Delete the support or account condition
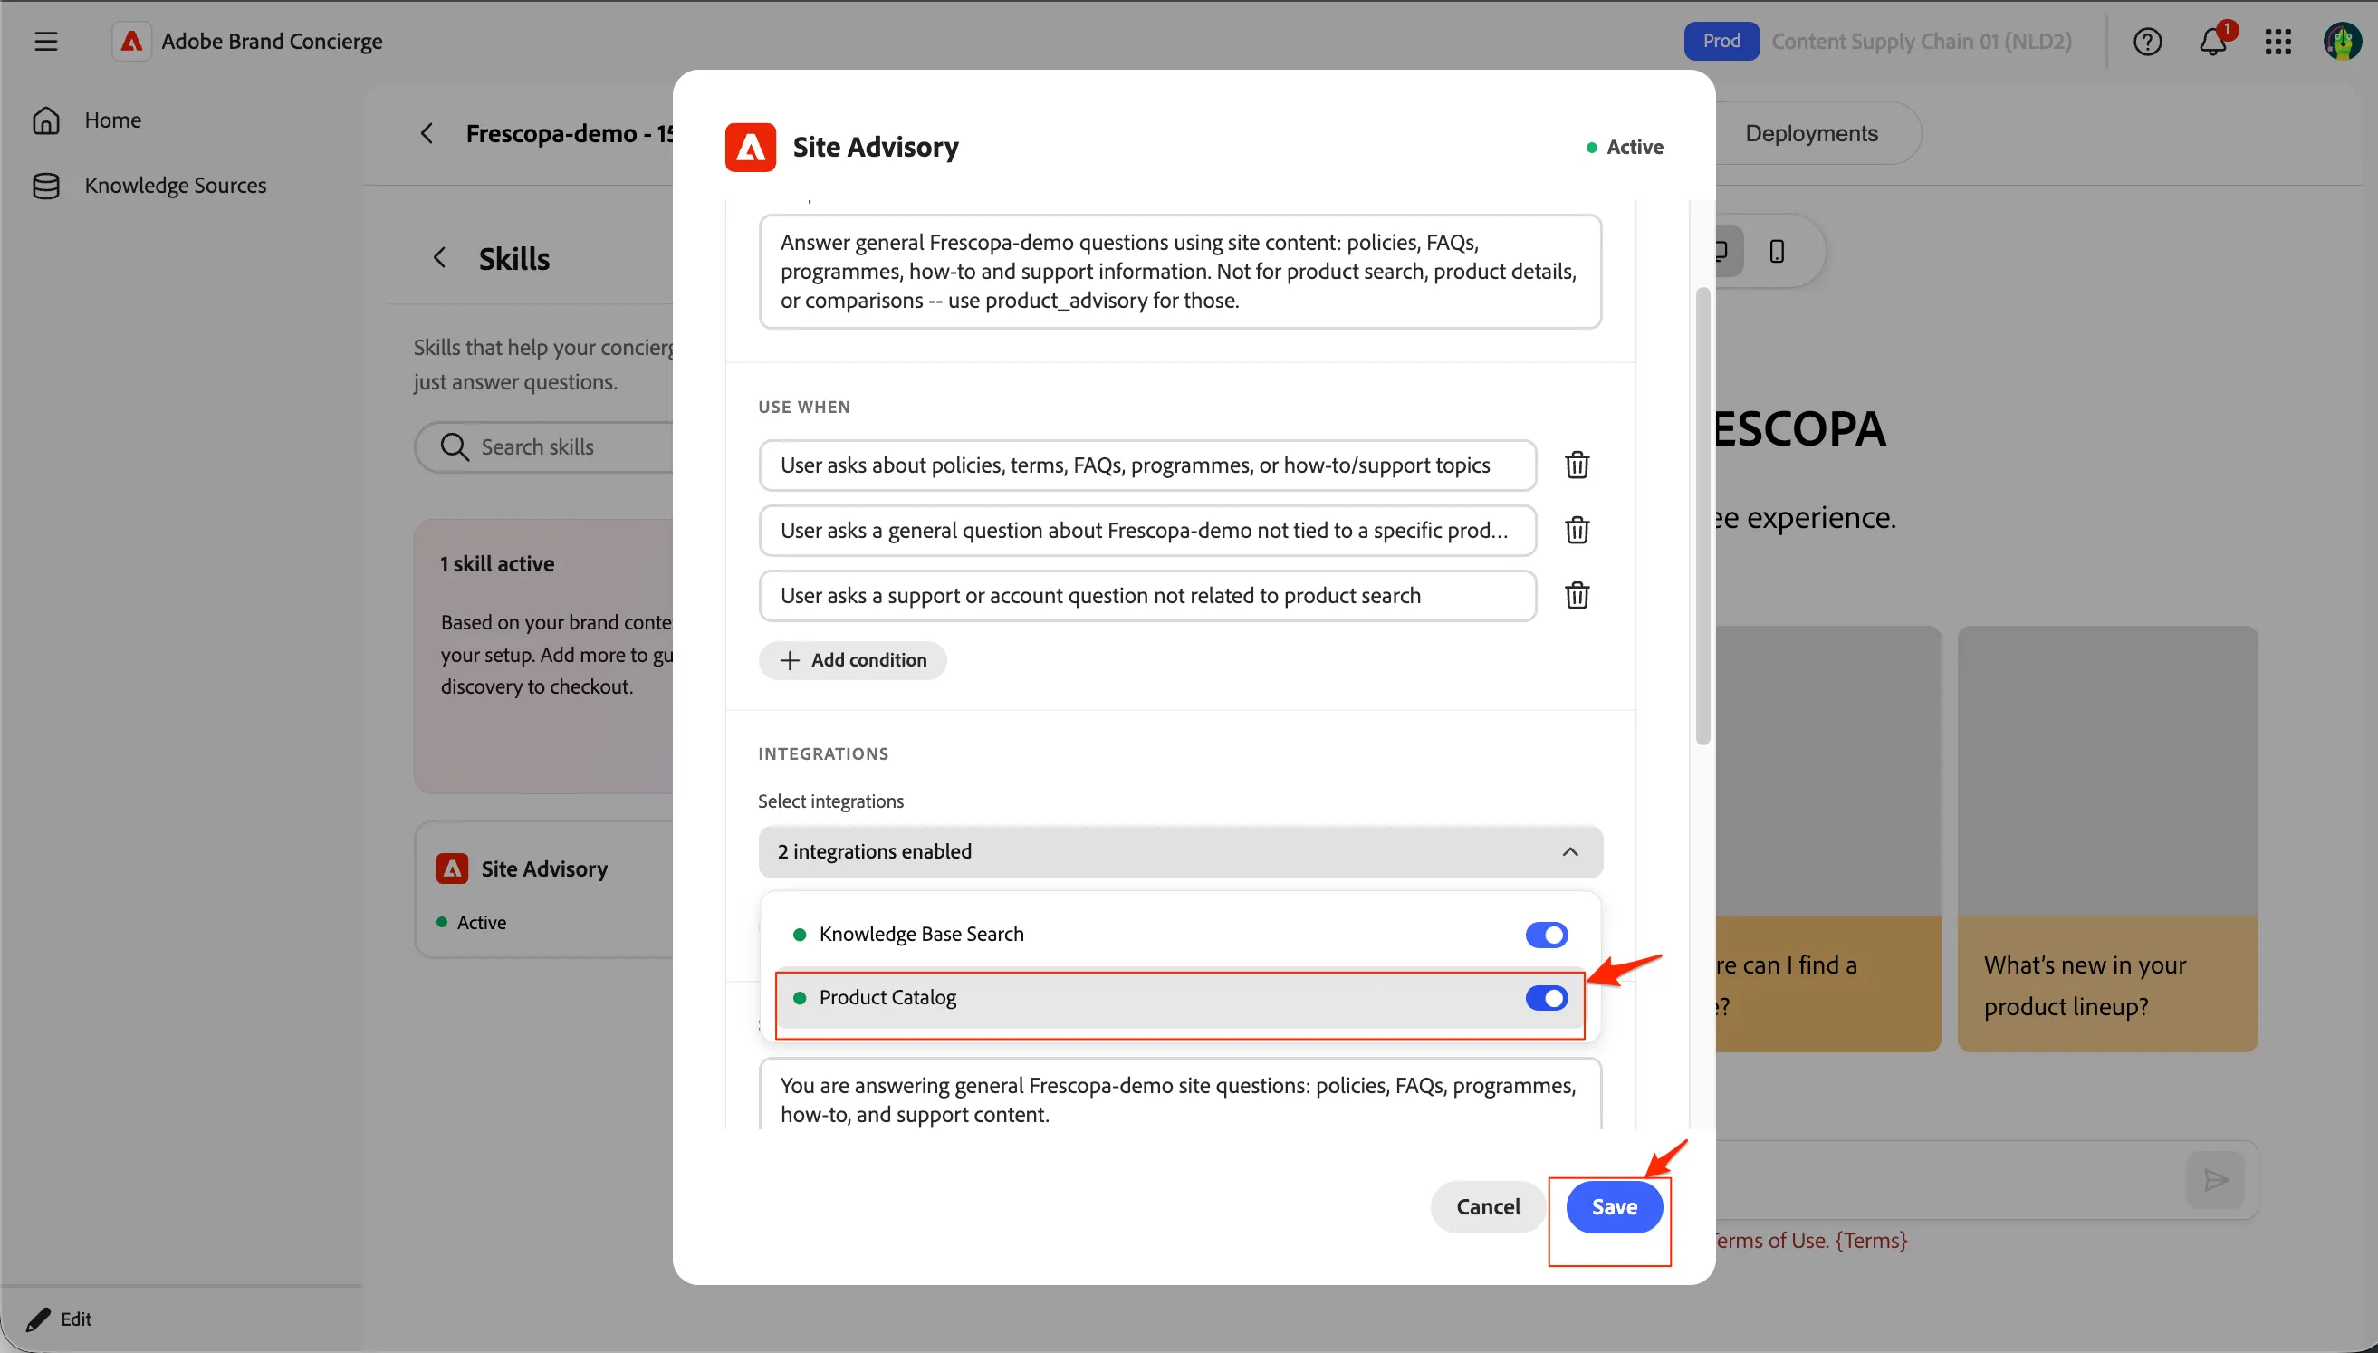 (x=1577, y=595)
